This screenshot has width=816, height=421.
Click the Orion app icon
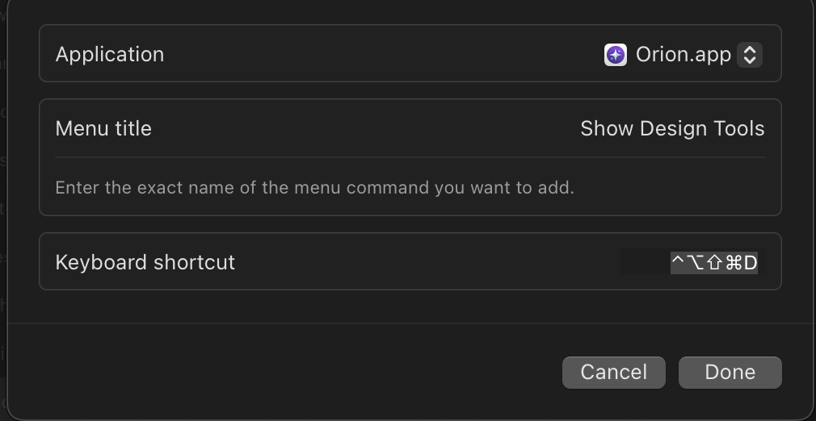pos(615,55)
